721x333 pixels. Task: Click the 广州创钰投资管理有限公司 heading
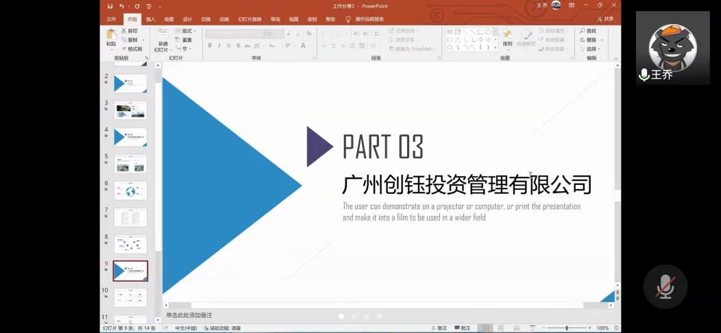point(466,185)
